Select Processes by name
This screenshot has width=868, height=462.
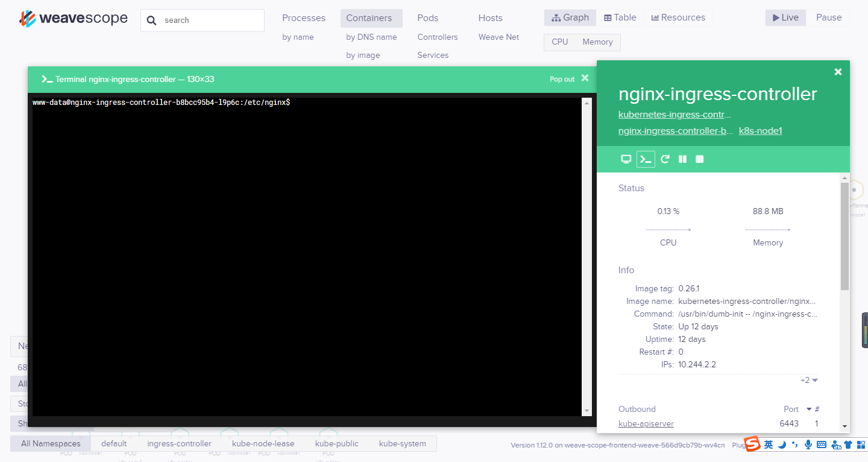(298, 37)
